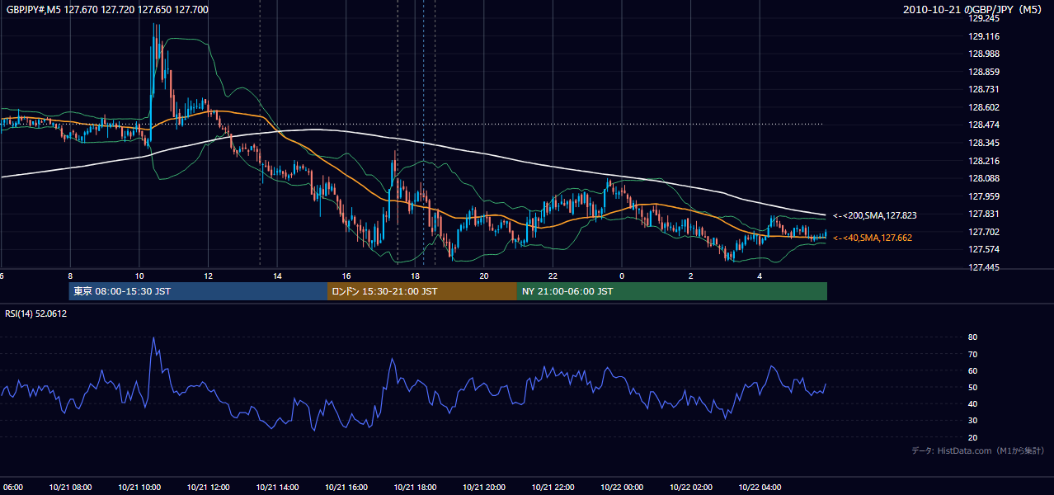Image resolution: width=1054 pixels, height=495 pixels.
Task: Click the bottom time label 10/21 08:00
Action: click(x=70, y=487)
